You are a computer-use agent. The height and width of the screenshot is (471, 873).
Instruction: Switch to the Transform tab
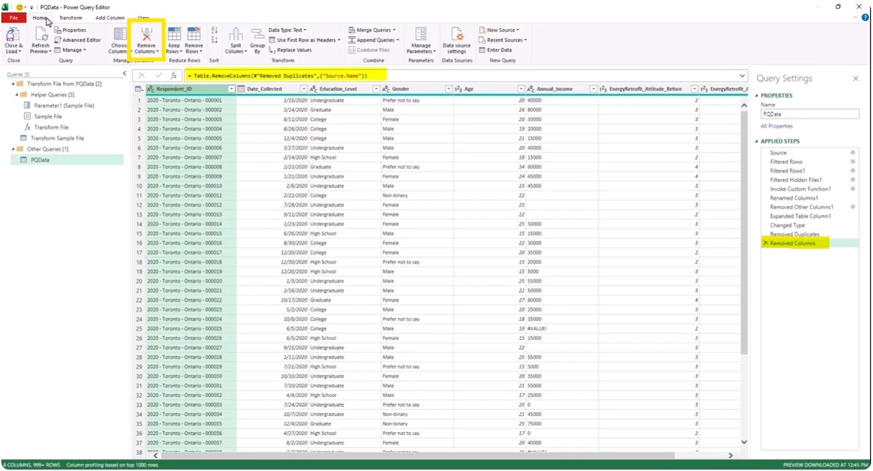click(70, 18)
